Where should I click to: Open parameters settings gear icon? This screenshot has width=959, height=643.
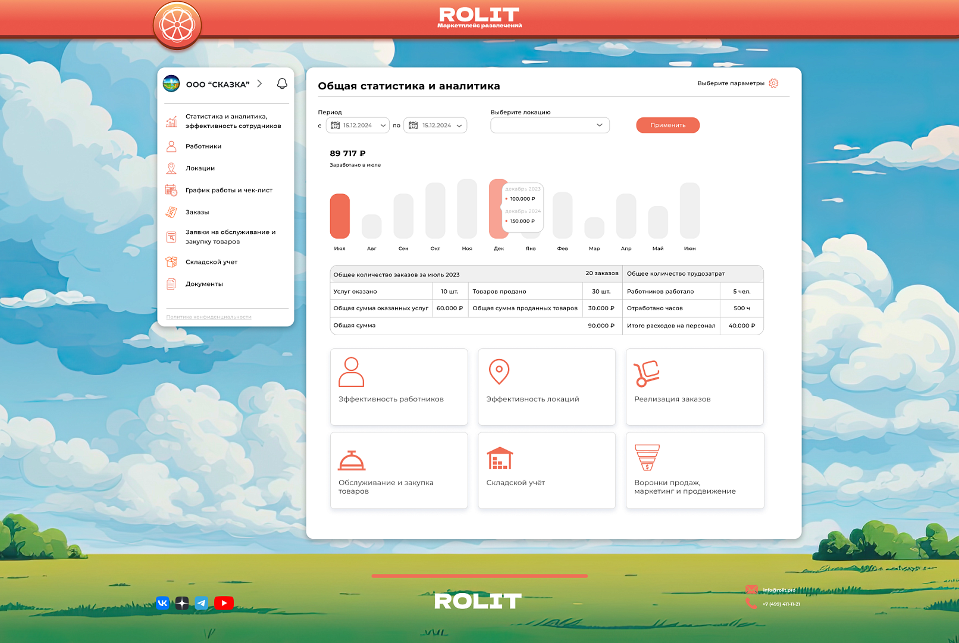pos(773,83)
